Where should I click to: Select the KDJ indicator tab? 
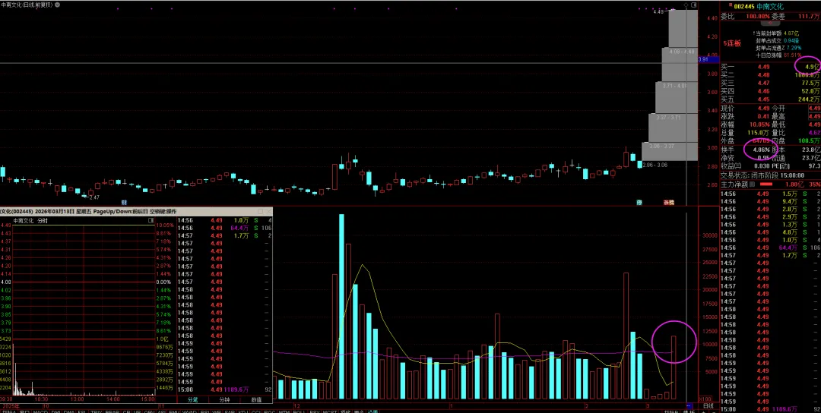point(242,411)
